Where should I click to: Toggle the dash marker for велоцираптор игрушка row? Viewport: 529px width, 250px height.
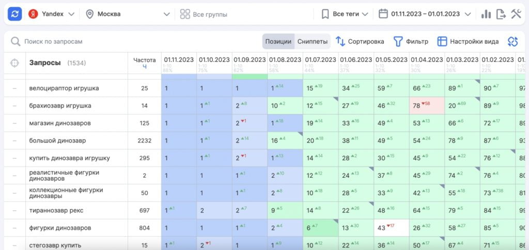[14, 88]
